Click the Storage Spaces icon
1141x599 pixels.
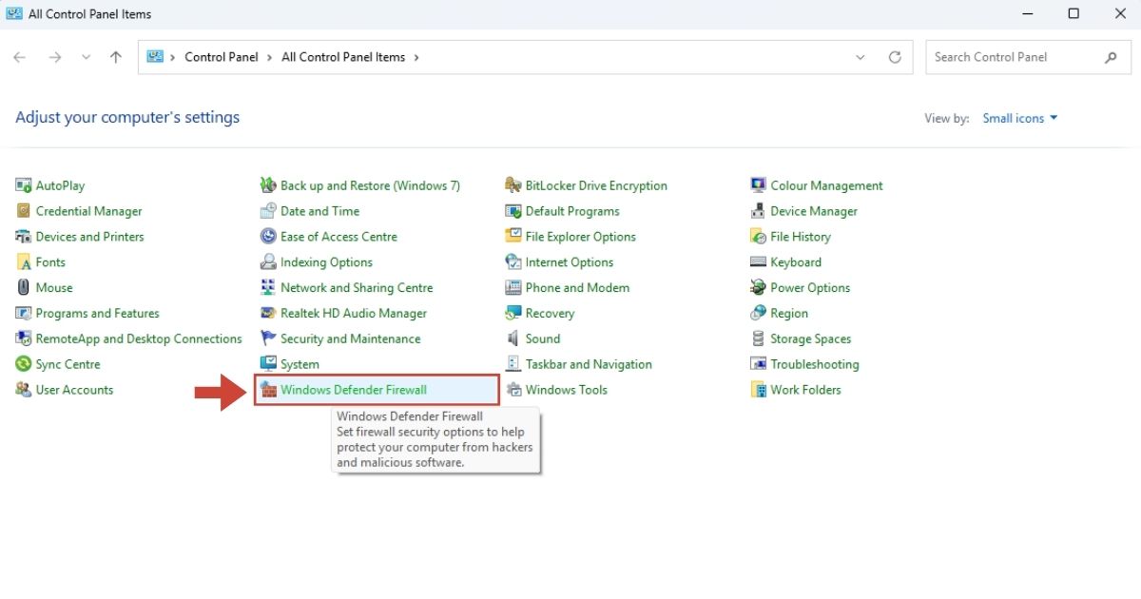[758, 338]
